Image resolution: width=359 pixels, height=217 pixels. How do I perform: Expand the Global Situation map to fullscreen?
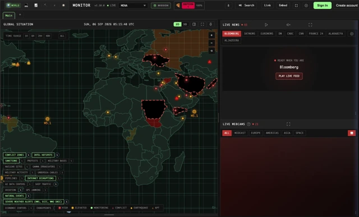(x=202, y=24)
